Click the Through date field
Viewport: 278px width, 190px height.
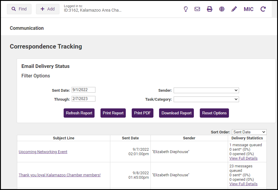(x=83, y=99)
